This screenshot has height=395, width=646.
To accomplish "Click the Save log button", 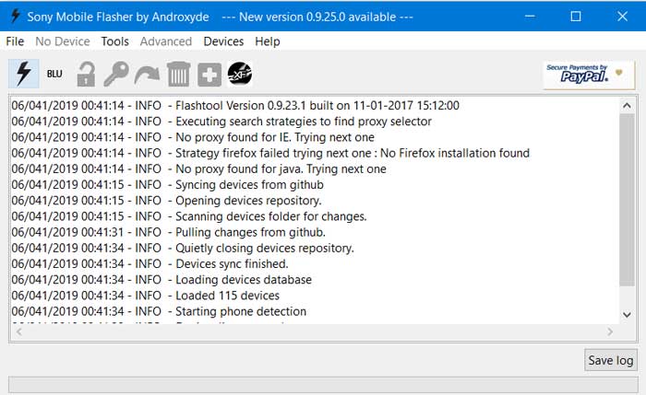I will [x=611, y=360].
